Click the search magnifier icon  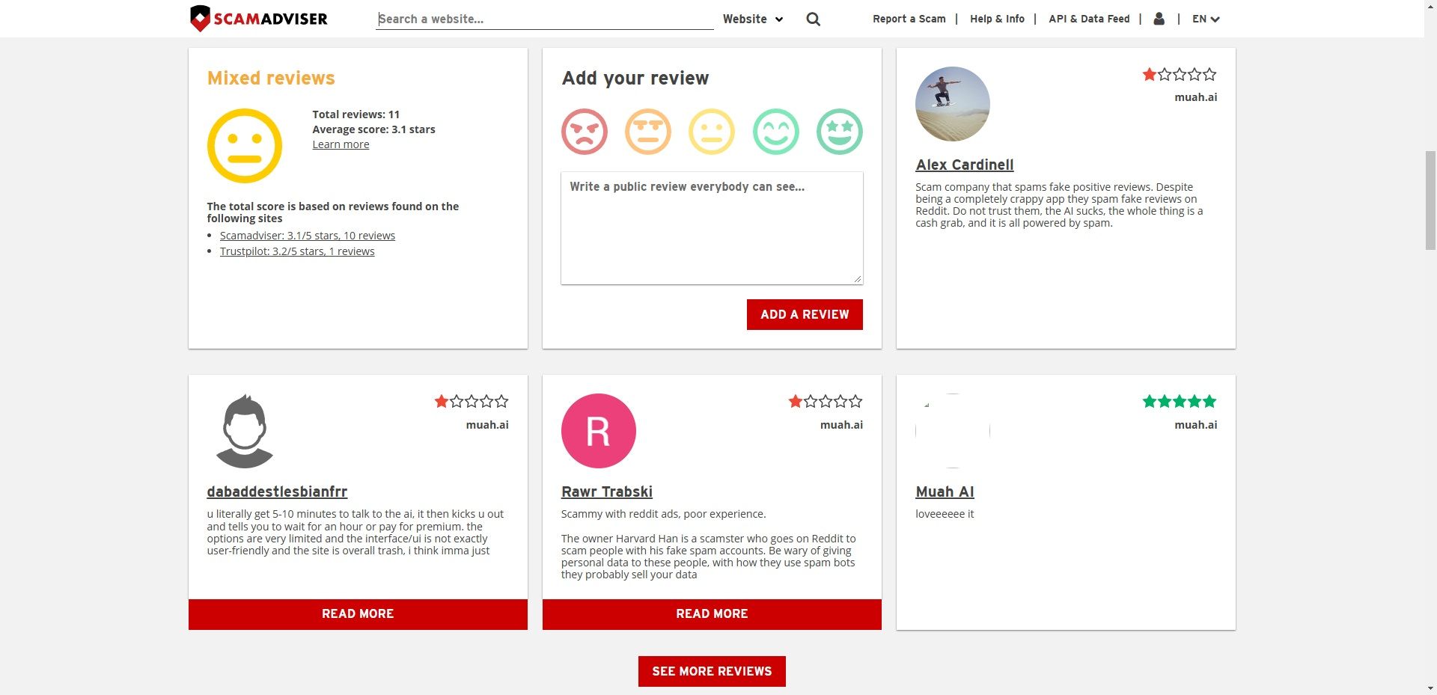pos(814,19)
